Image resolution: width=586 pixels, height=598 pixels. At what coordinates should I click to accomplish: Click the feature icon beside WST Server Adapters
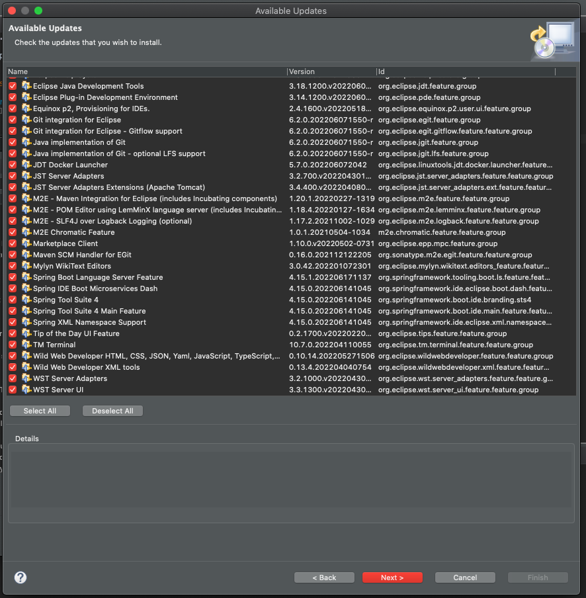click(26, 378)
